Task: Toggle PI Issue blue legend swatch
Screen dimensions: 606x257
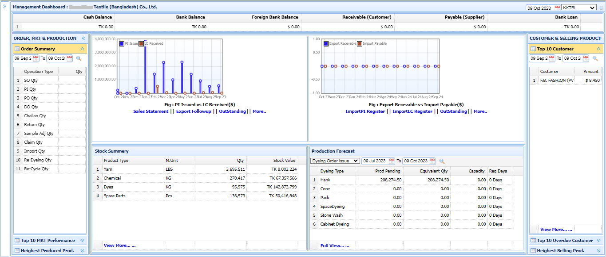Action: [x=122, y=44]
